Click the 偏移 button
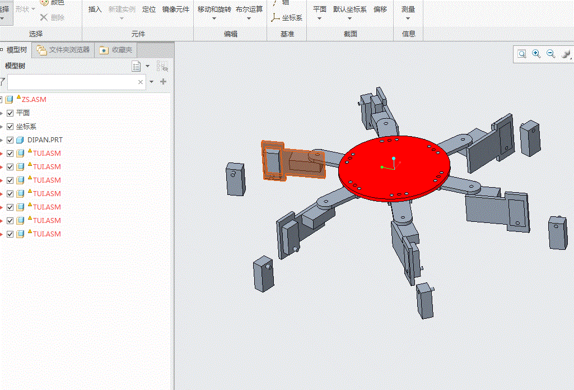The image size is (574, 390). point(380,9)
